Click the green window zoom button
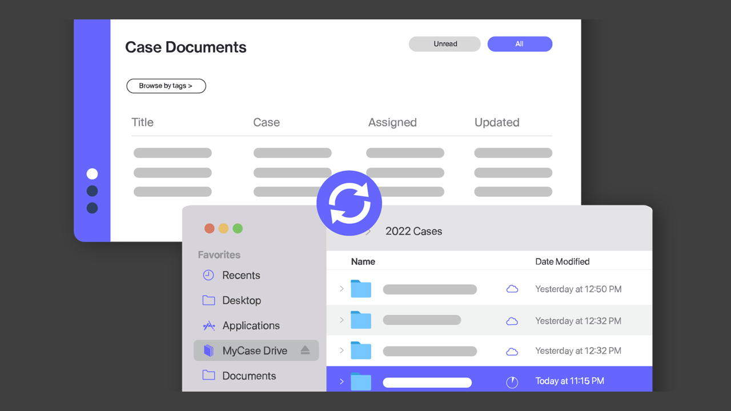This screenshot has height=411, width=731. click(238, 228)
